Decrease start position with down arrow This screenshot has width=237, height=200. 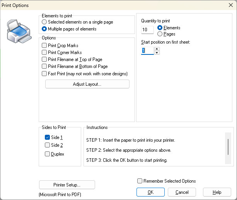click(157, 53)
